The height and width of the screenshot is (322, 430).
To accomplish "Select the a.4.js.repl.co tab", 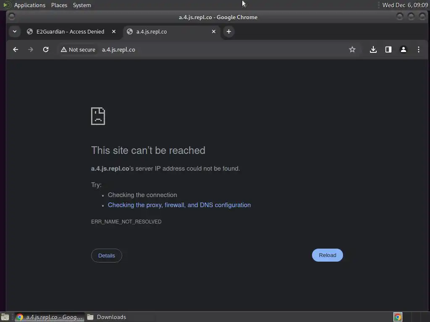I will (x=171, y=31).
